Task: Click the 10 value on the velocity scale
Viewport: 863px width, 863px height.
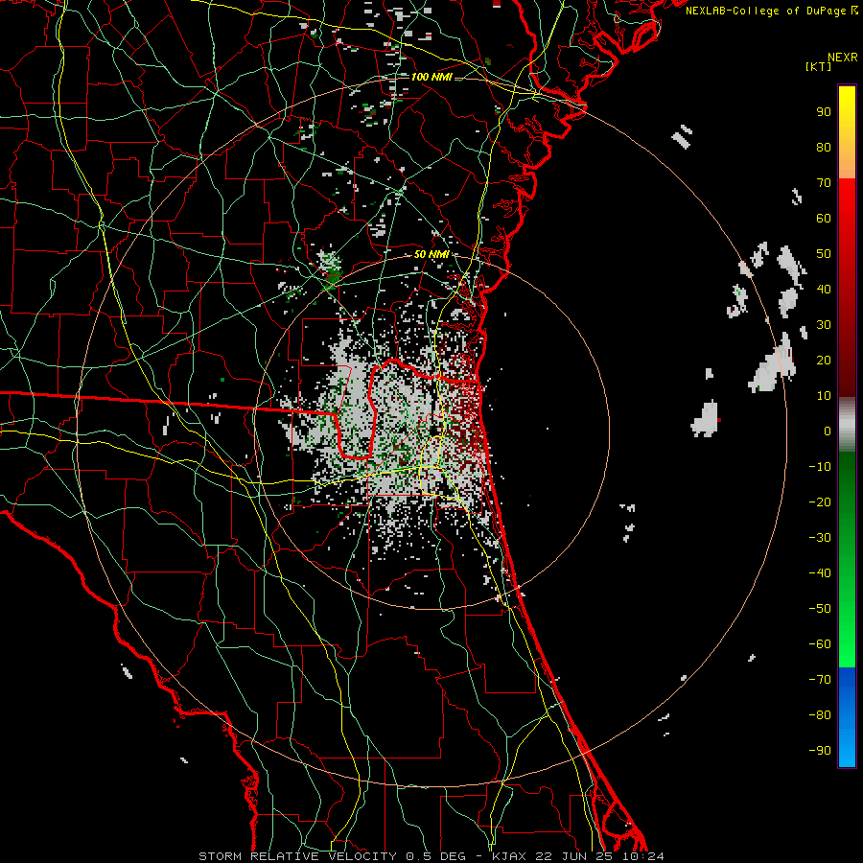Action: click(824, 396)
